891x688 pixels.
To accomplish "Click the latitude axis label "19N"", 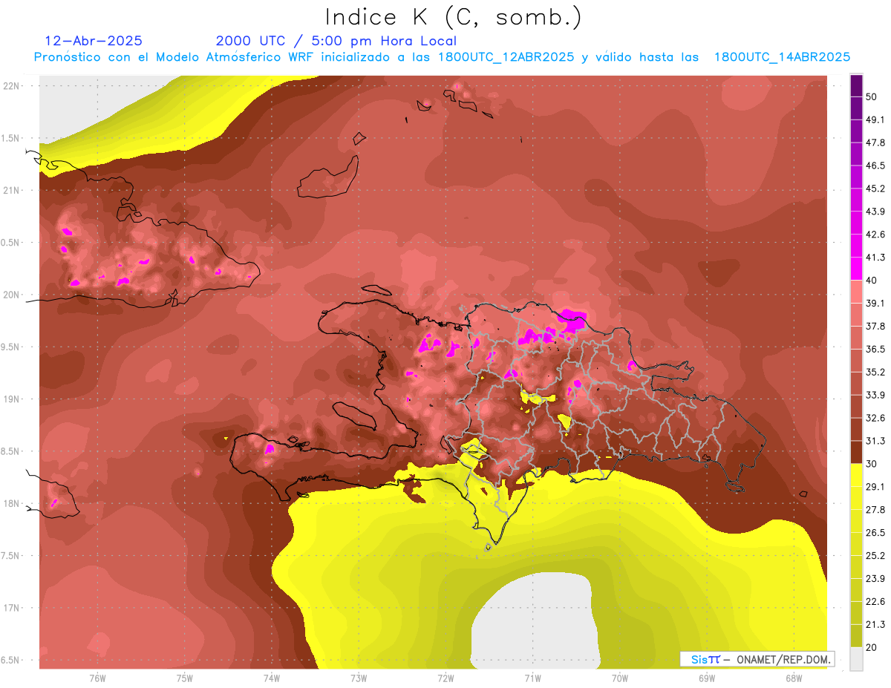I will pyautogui.click(x=11, y=399).
